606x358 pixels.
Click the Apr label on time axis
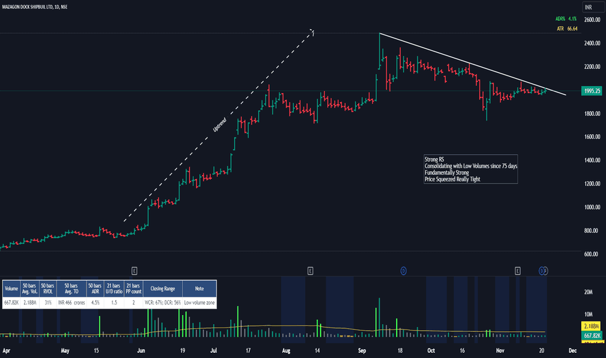click(7, 351)
